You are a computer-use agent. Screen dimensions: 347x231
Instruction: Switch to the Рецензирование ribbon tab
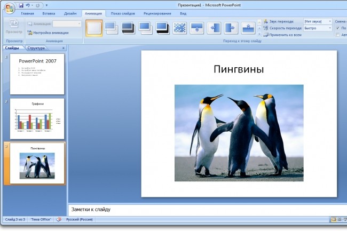[157, 13]
